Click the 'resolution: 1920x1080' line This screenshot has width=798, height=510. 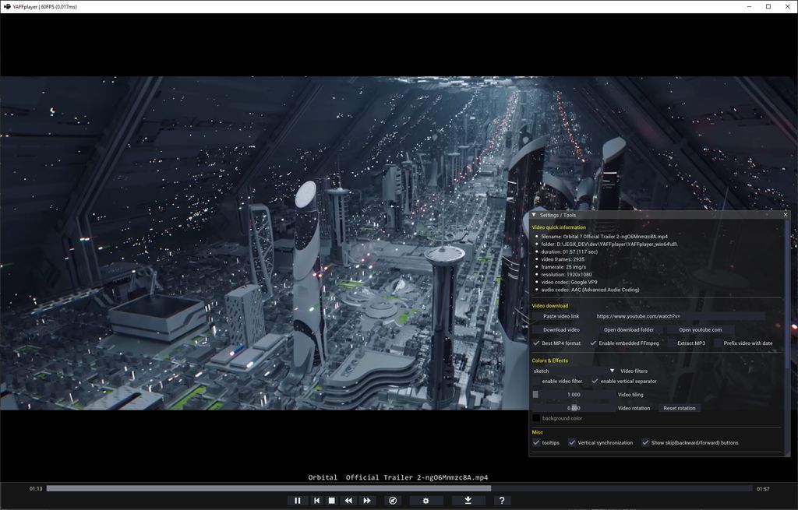(x=567, y=275)
